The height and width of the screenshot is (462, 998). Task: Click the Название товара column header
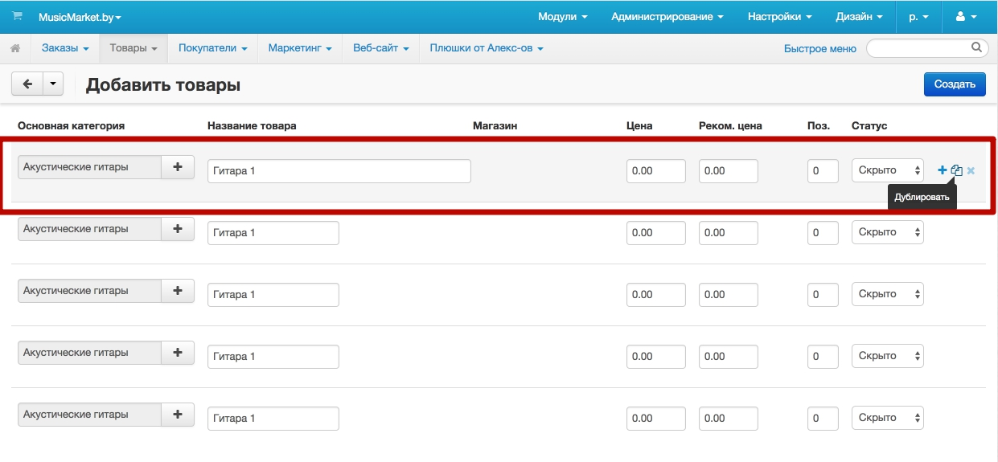(252, 126)
